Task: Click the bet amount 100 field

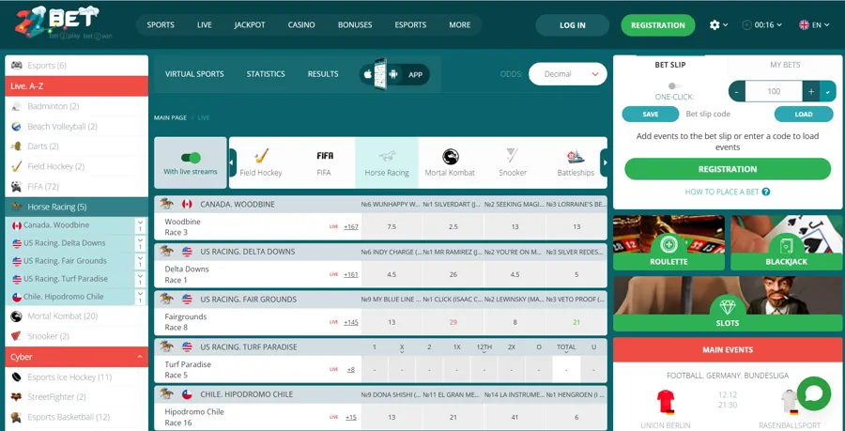Action: pyautogui.click(x=774, y=92)
